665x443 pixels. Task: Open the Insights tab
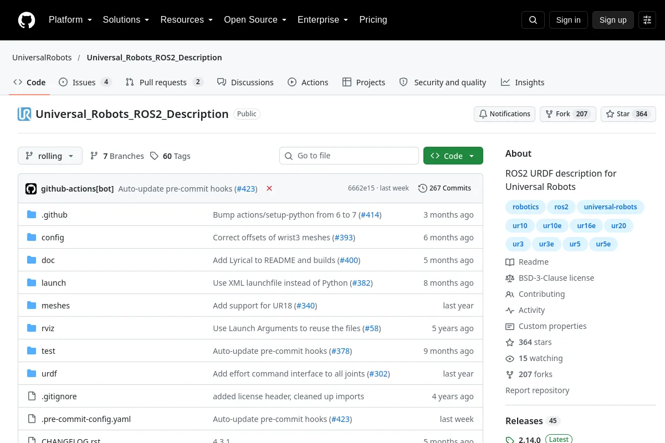click(523, 83)
